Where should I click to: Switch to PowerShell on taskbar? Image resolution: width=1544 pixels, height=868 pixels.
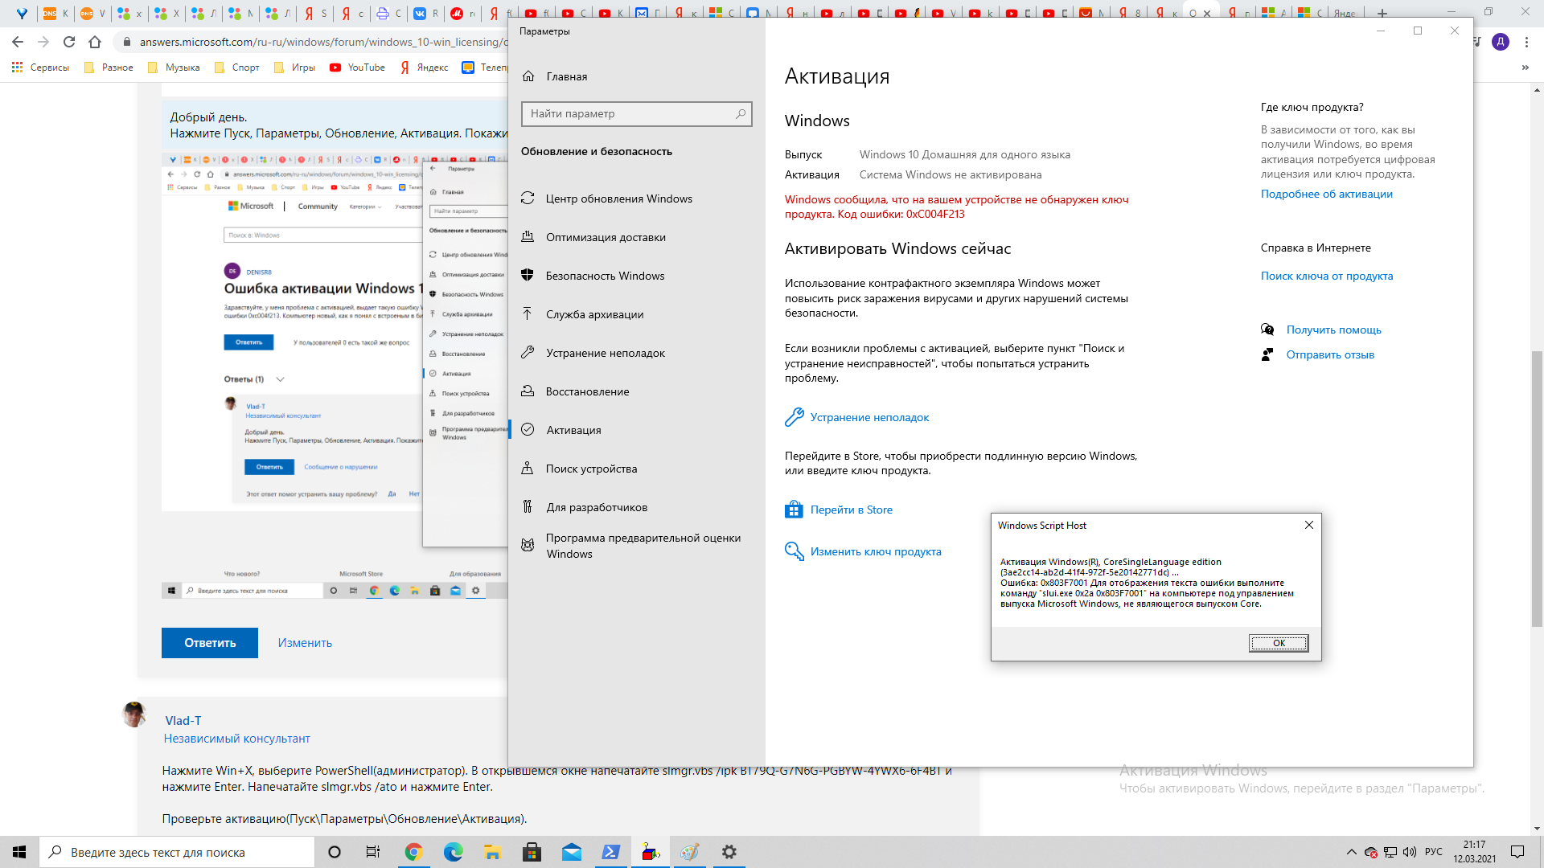(610, 852)
